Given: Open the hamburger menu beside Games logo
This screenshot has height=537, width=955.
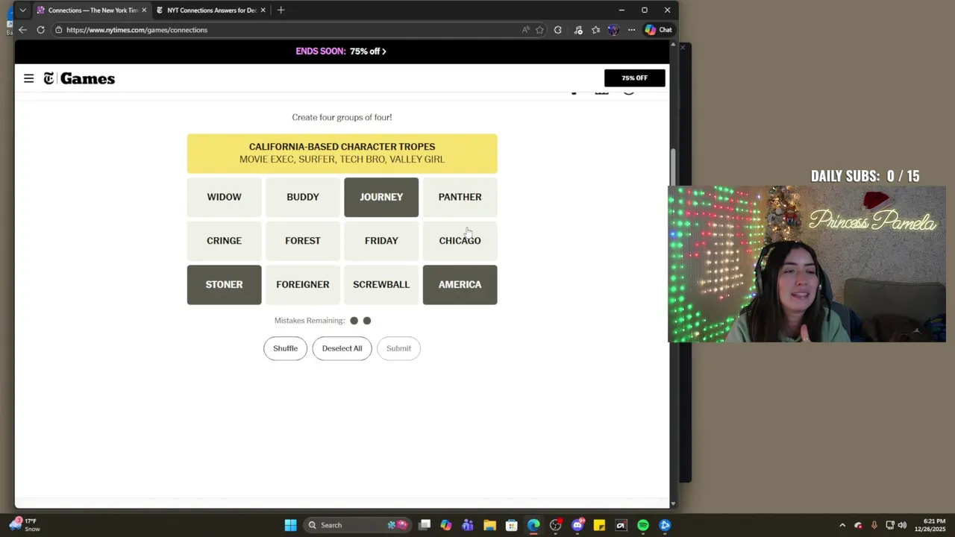Looking at the screenshot, I should point(28,78).
